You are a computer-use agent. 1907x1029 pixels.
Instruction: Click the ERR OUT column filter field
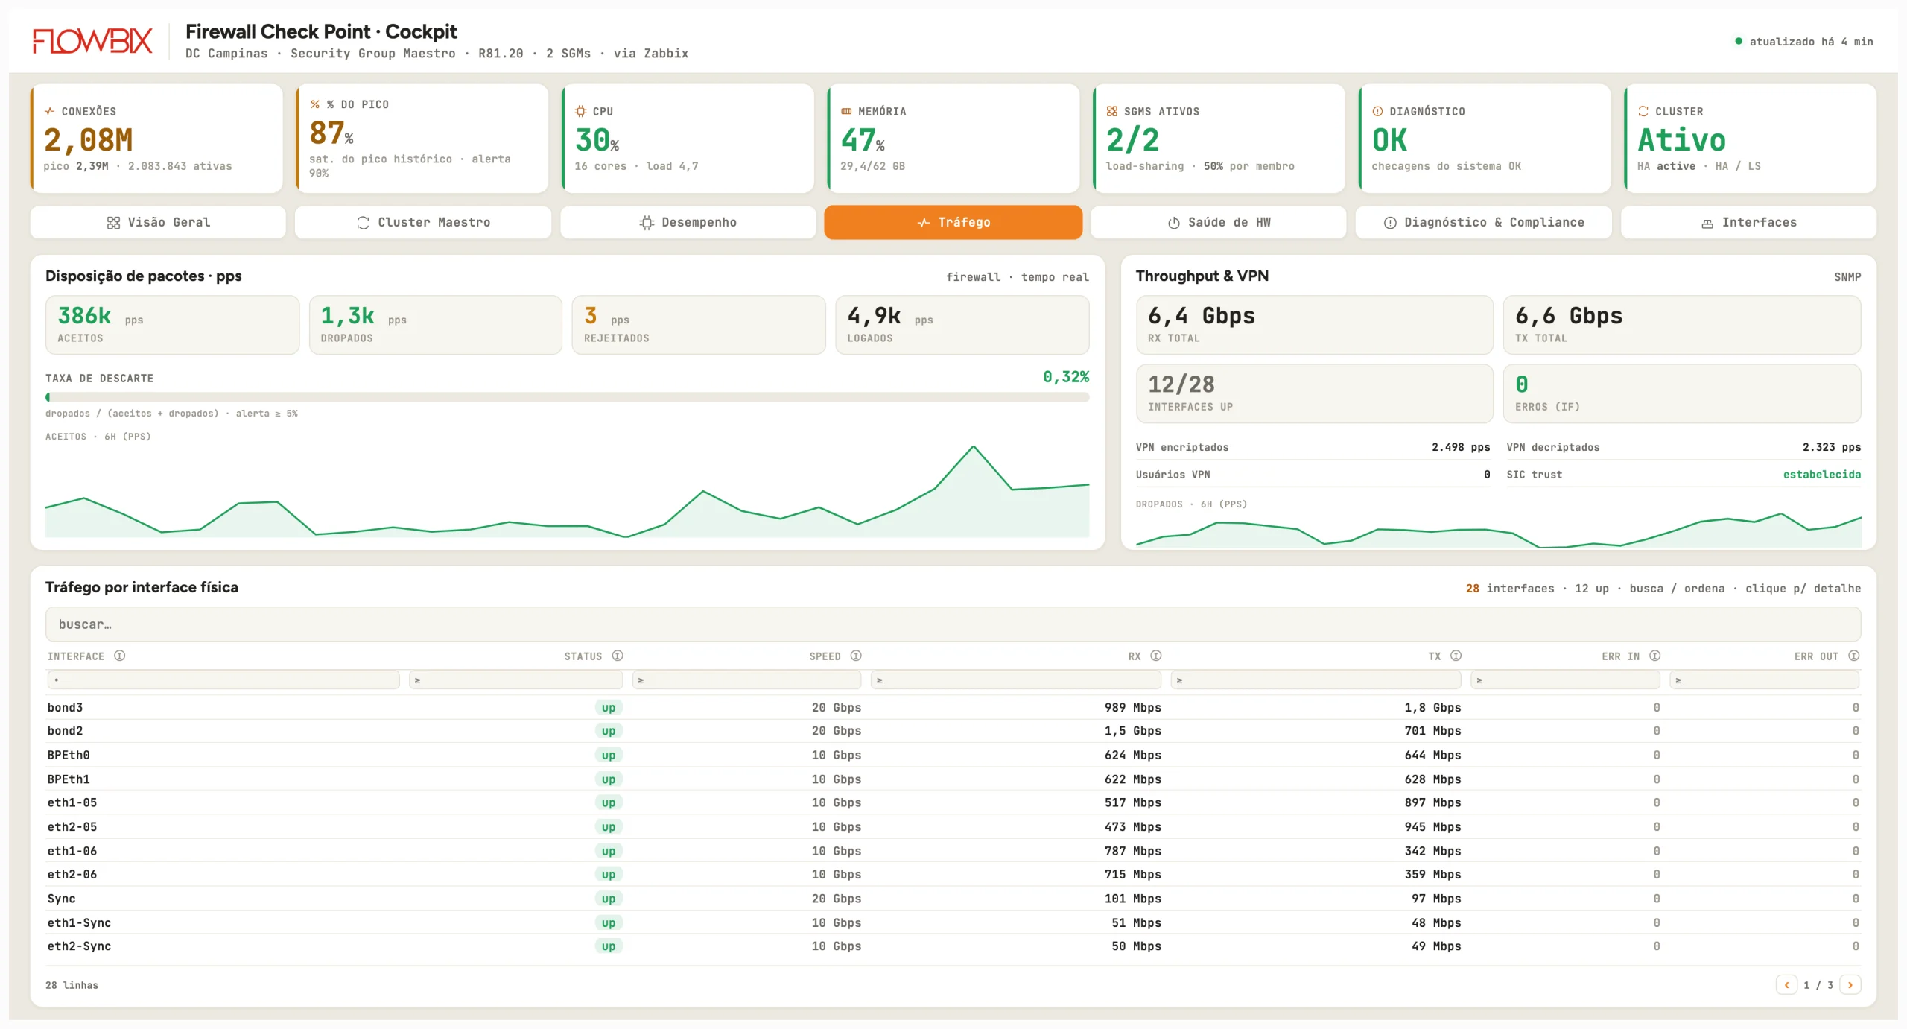coord(1765,680)
